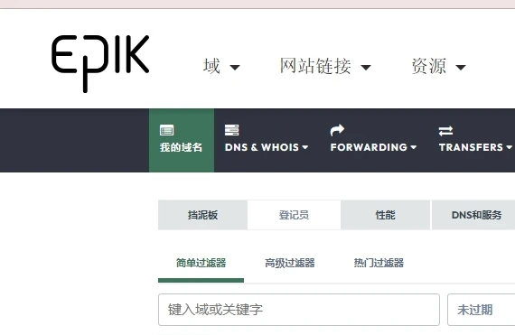Switch to the DNS和服务 tab
Screen dimensions: 515x335
473,215
